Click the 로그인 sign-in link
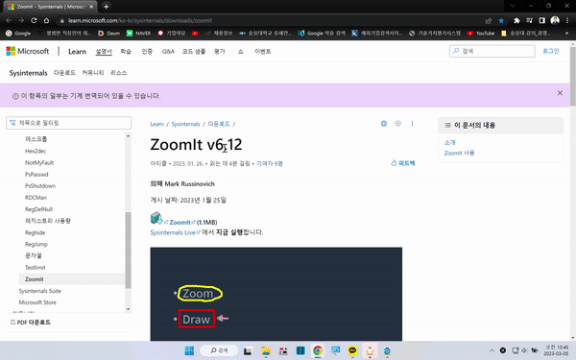576x360 pixels. pos(551,51)
